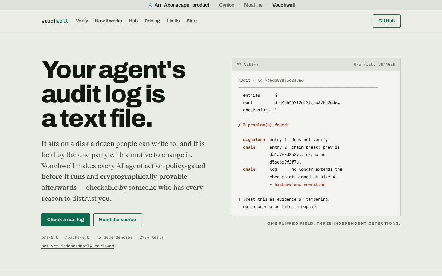Click the expected hash d56e6d9f2f7a…
This screenshot has width=442, height=276.
[285, 162]
